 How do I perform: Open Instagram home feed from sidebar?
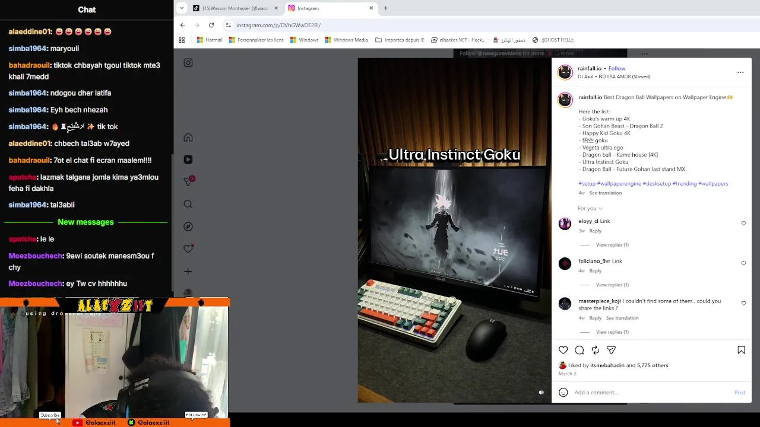click(x=188, y=138)
